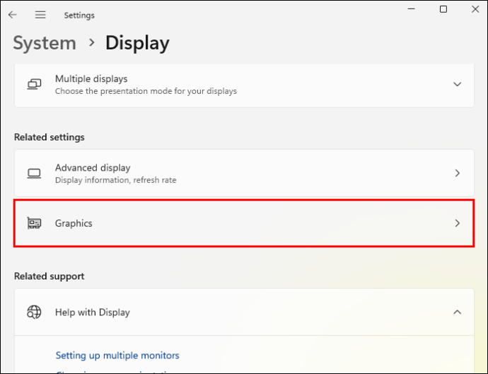Open the Setting up multiple monitors link
This screenshot has width=488, height=374.
pyautogui.click(x=117, y=355)
